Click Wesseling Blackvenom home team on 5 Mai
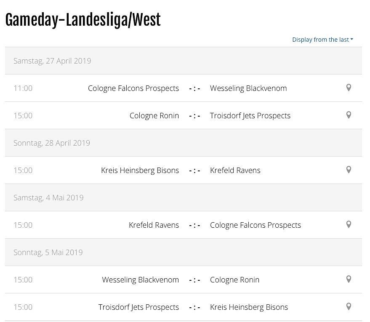370x322 pixels. [141, 280]
